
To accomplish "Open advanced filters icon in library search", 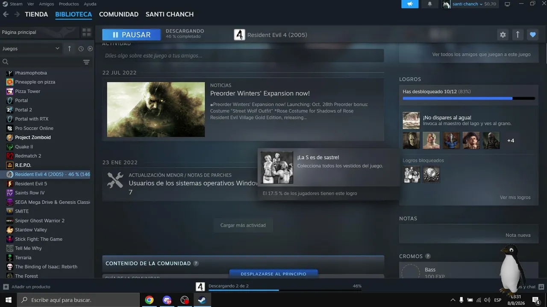I will (x=86, y=62).
